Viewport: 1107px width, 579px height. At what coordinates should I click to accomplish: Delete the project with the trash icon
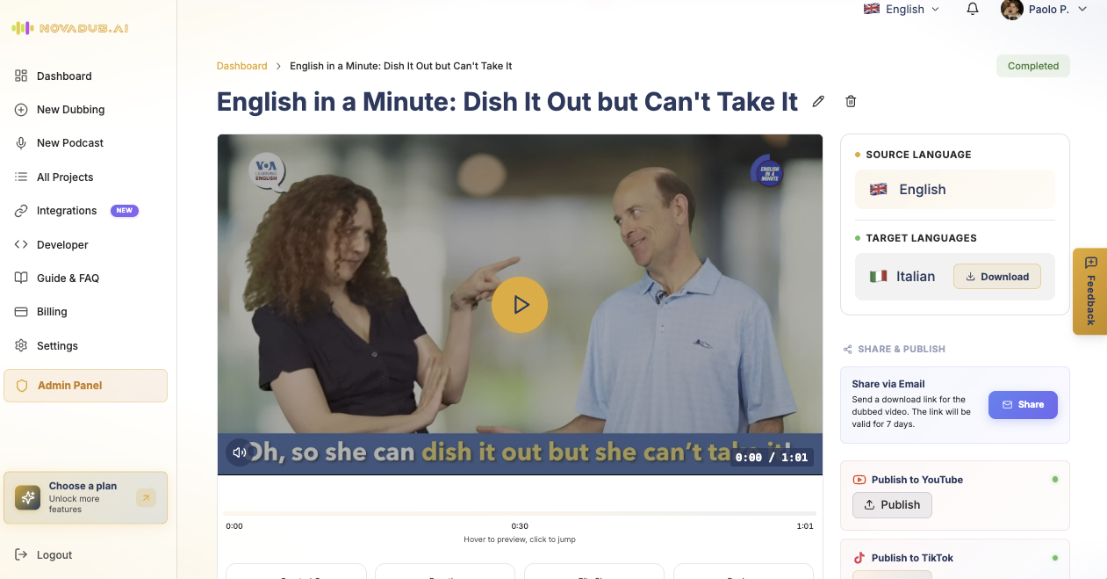pos(851,101)
